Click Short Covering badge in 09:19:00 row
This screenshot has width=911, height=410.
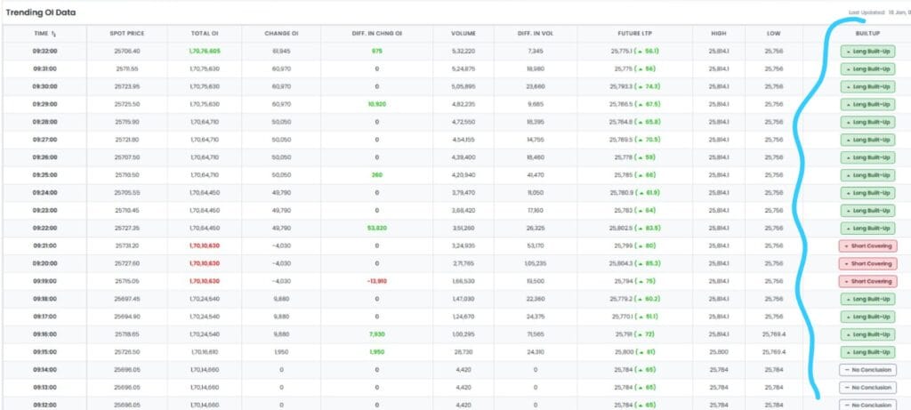(x=866, y=281)
